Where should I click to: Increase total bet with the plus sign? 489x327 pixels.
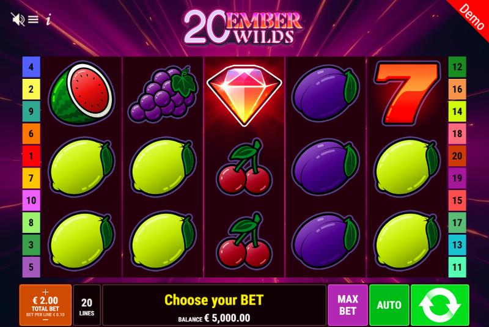45,292
